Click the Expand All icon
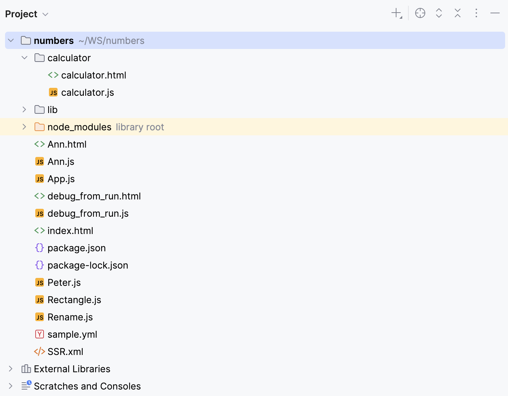The image size is (508, 396). [439, 13]
